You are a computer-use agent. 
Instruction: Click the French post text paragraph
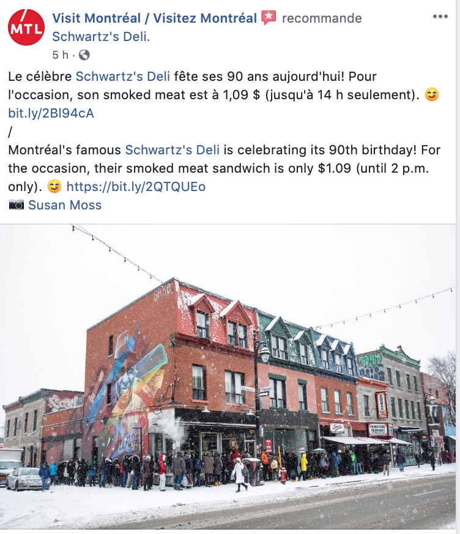coord(223,95)
